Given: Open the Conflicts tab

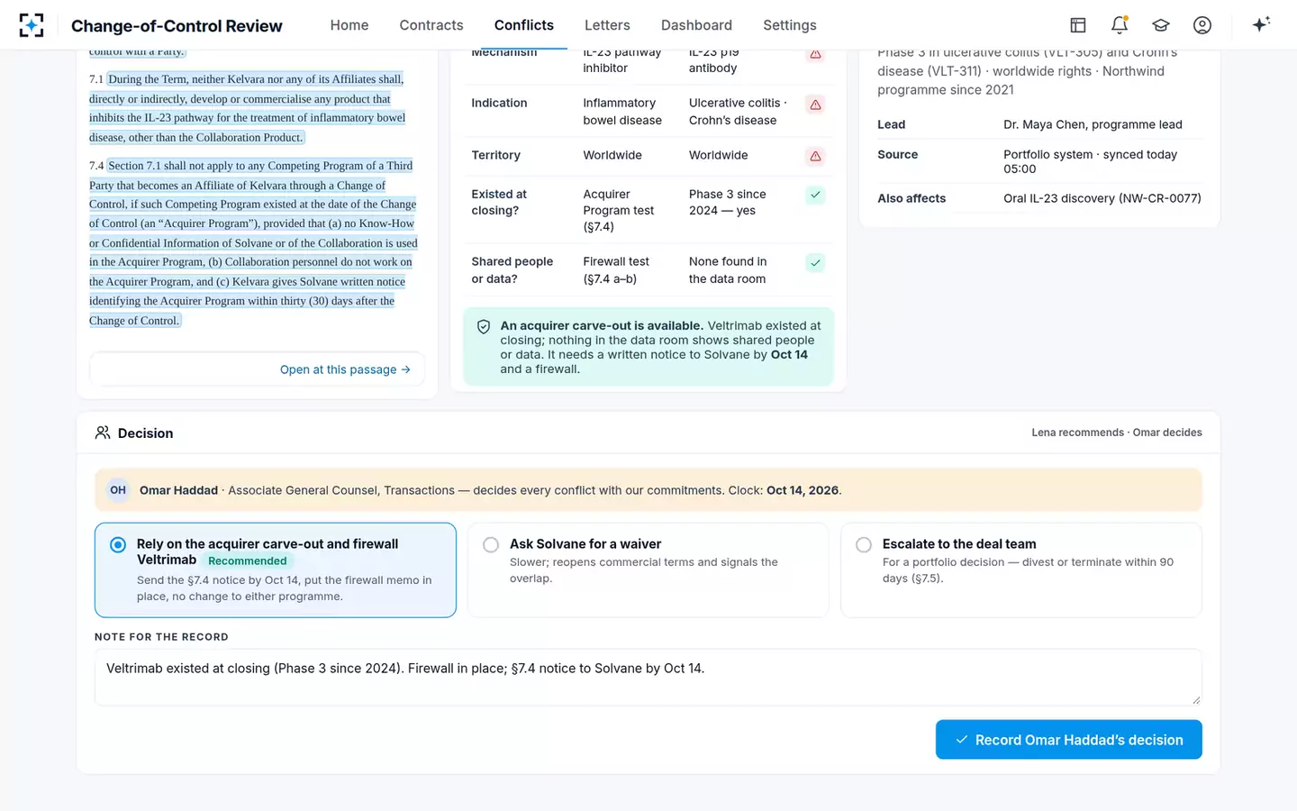Looking at the screenshot, I should click(524, 25).
